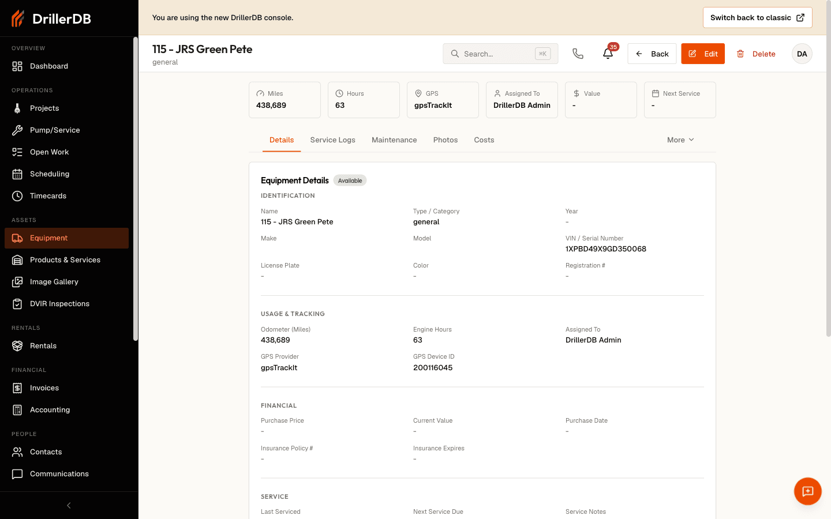
Task: Focus the Search input field
Action: [x=500, y=54]
